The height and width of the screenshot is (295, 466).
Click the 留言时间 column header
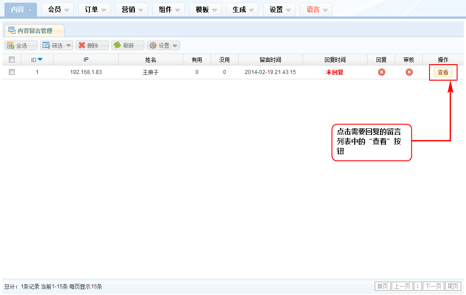(x=270, y=60)
